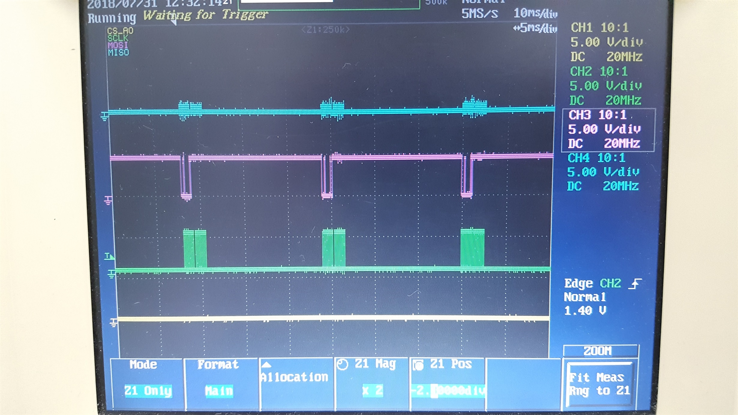
Task: Click the ZOOM menu title
Action: [x=597, y=350]
